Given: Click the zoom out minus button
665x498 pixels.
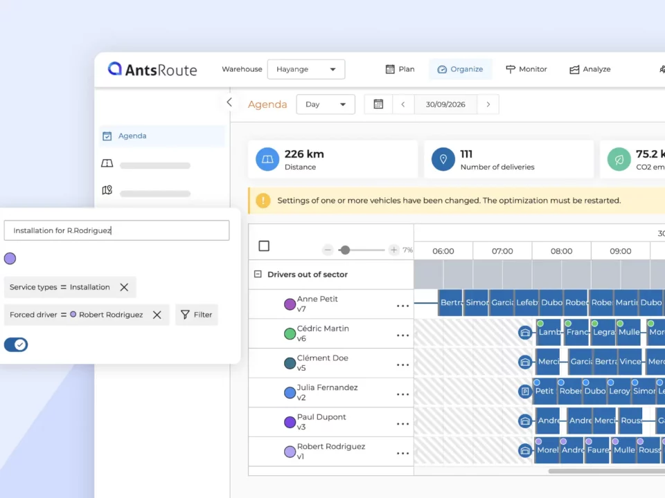Looking at the screenshot, I should point(328,250).
